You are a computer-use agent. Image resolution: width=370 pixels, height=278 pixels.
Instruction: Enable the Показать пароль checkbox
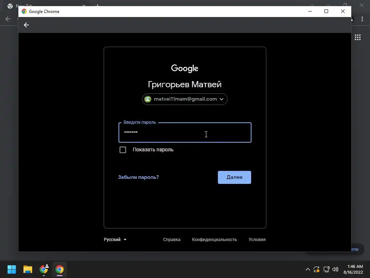[123, 150]
